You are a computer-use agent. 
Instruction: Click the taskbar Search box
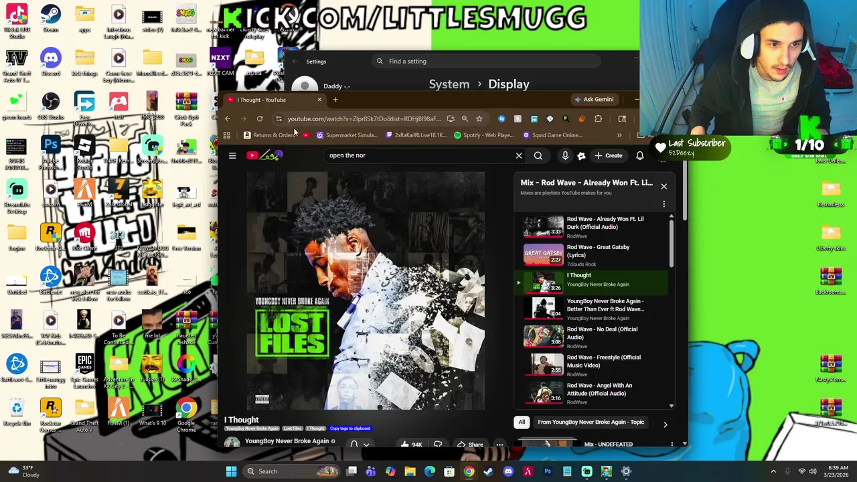[292, 471]
